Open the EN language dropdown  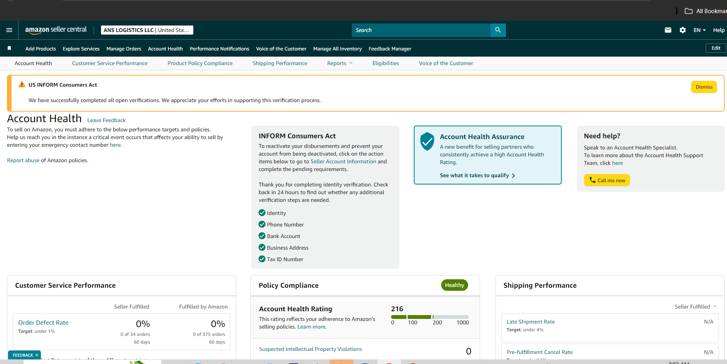click(x=700, y=30)
